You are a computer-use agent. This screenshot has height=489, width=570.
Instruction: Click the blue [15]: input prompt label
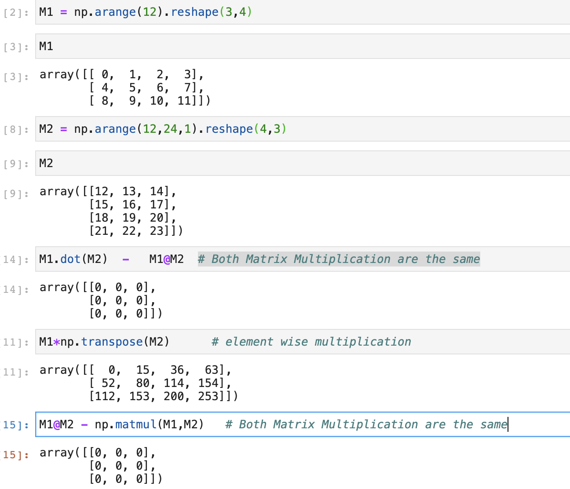[x=15, y=425]
